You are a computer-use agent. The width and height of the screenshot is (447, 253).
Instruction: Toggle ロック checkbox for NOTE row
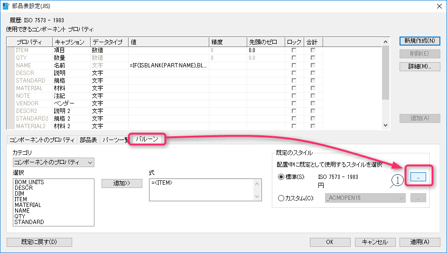coord(294,96)
